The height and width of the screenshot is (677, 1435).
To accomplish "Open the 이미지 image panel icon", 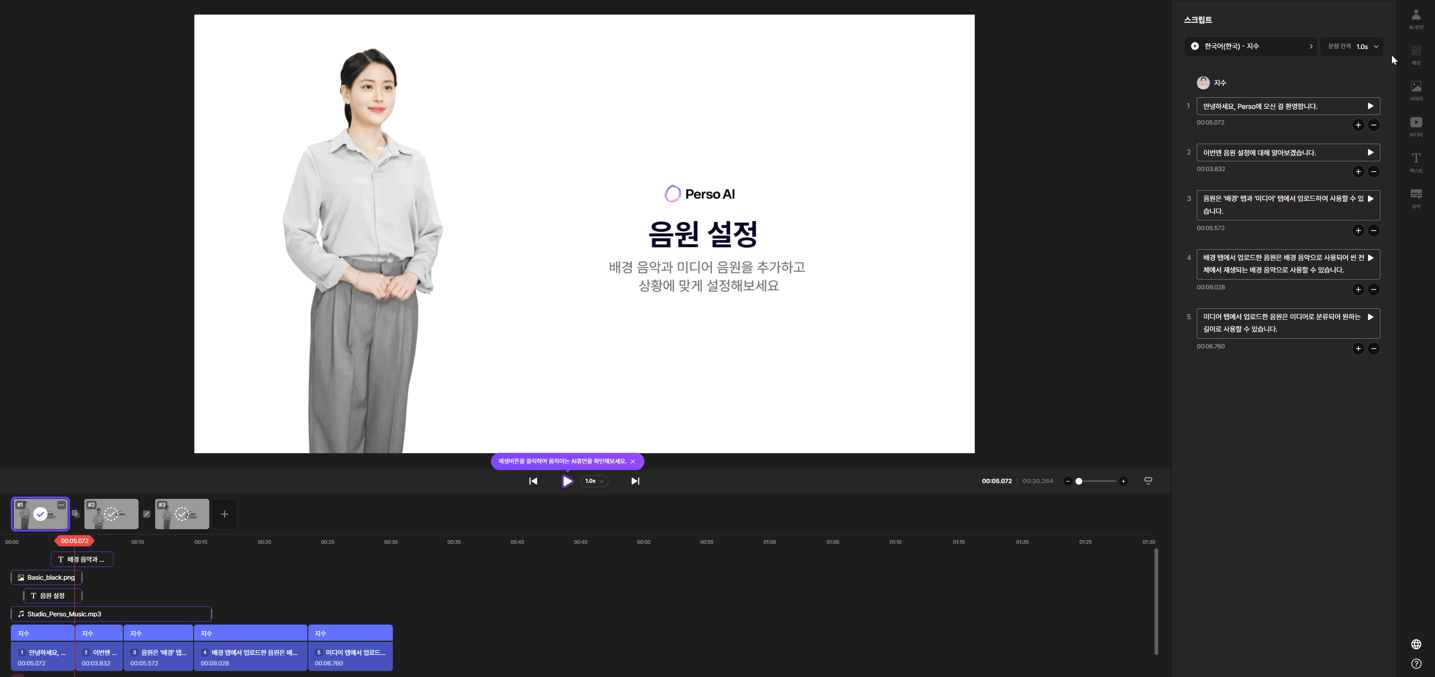I will point(1416,90).
